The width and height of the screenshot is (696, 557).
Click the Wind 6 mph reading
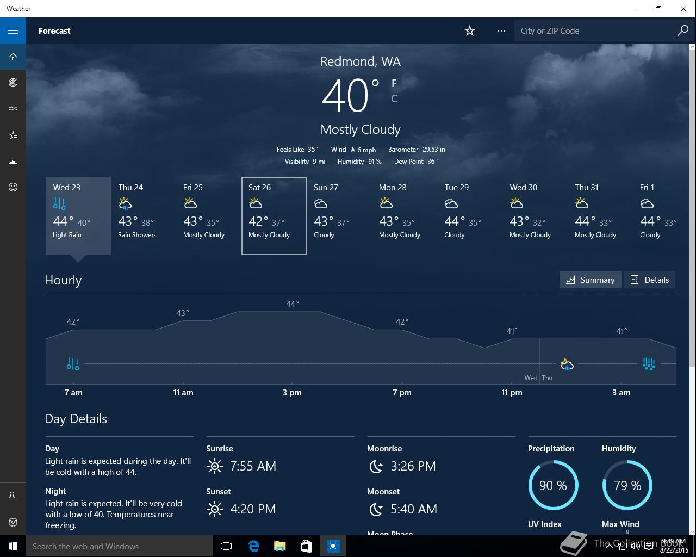[x=353, y=150]
